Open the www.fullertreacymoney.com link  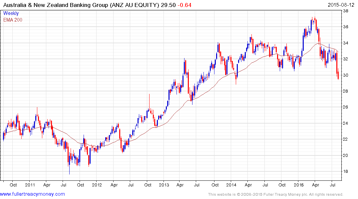(32, 194)
